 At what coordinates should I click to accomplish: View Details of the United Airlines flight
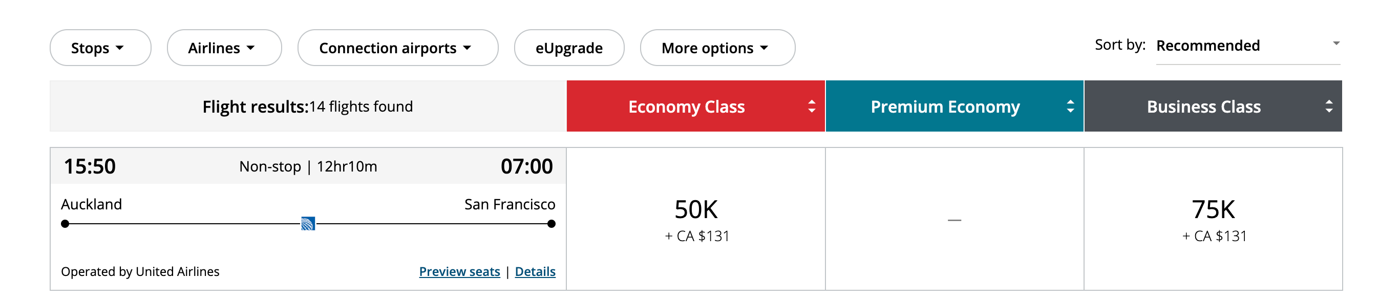535,271
